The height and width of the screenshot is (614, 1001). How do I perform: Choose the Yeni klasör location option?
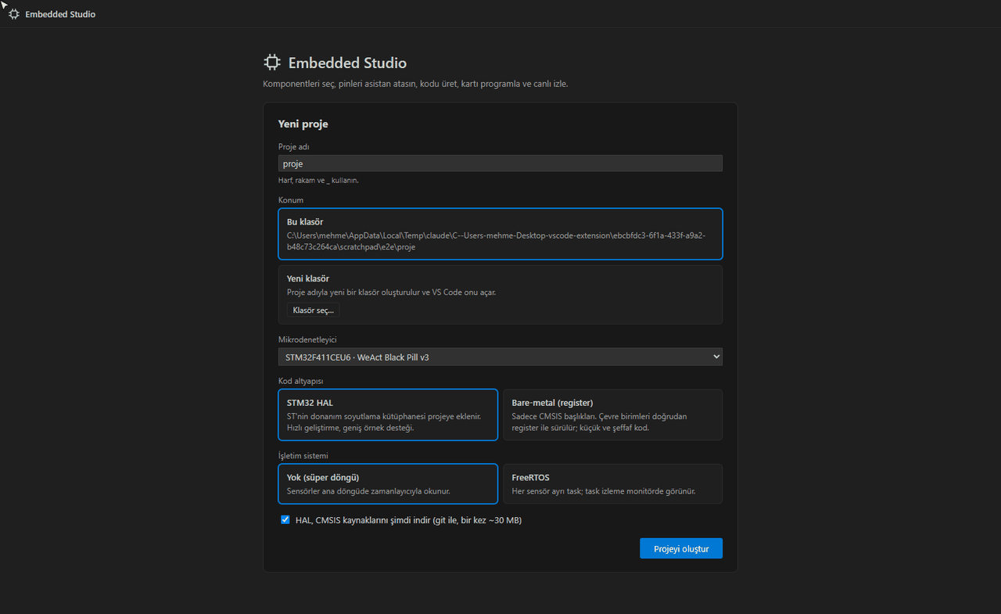click(500, 295)
